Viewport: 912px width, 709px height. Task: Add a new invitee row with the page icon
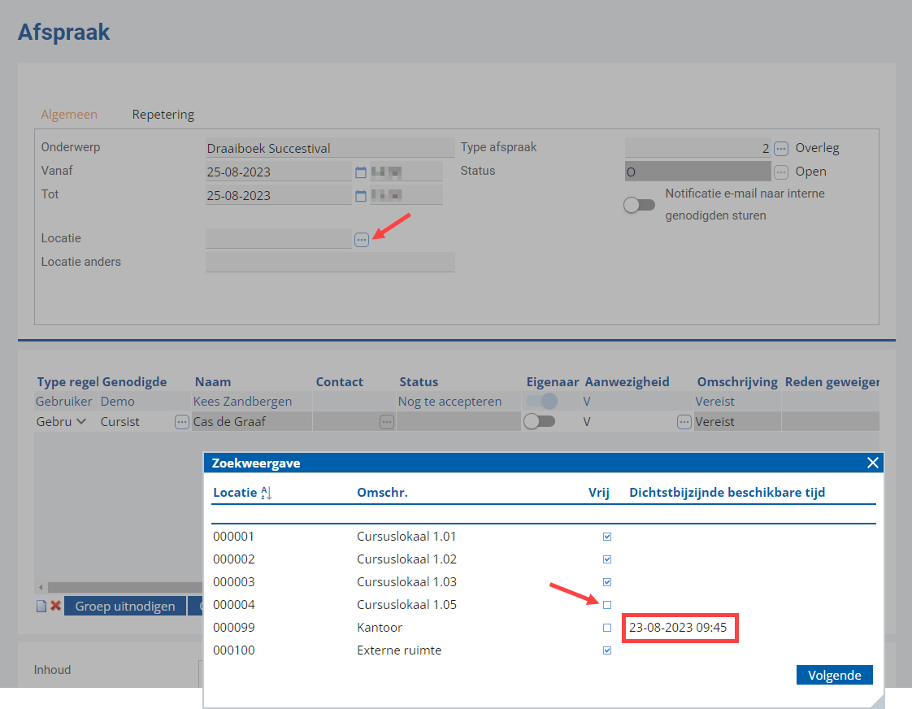tap(41, 606)
